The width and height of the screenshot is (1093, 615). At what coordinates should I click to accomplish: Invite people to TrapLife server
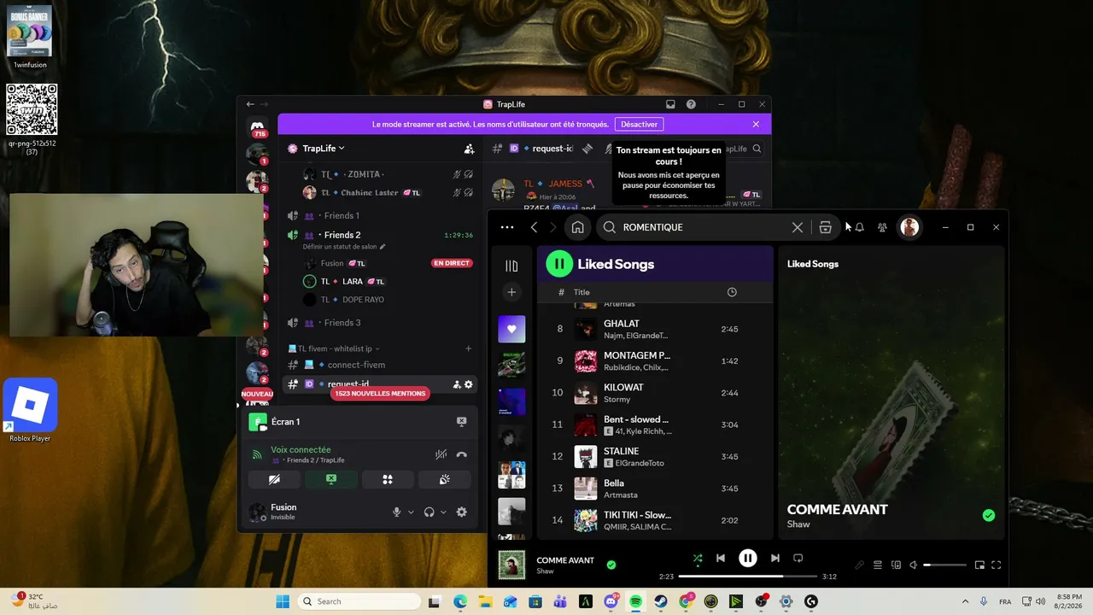469,149
